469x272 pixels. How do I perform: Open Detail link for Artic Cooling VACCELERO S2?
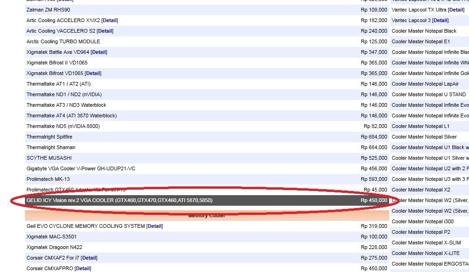(x=105, y=31)
